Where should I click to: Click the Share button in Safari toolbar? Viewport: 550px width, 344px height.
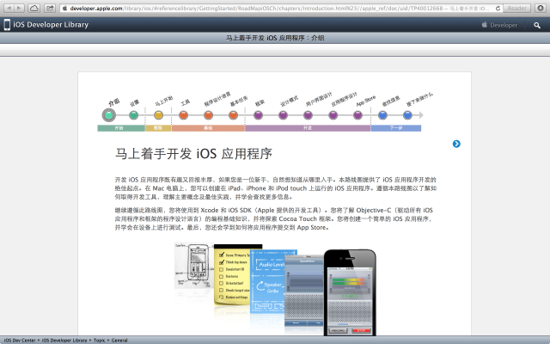click(50, 8)
